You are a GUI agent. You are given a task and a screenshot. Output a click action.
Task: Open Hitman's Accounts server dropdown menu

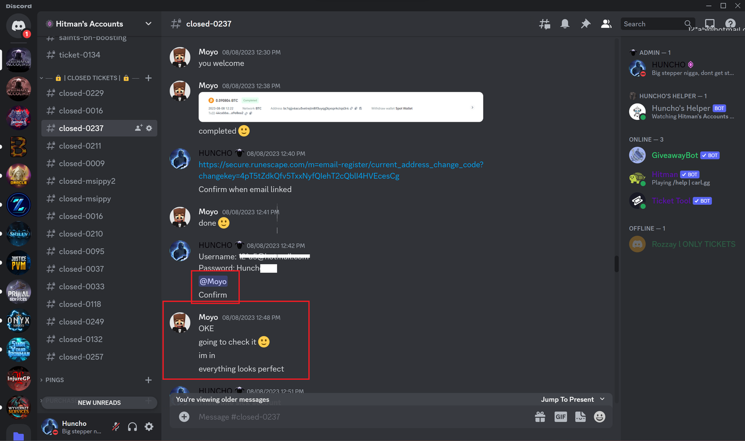coord(148,24)
